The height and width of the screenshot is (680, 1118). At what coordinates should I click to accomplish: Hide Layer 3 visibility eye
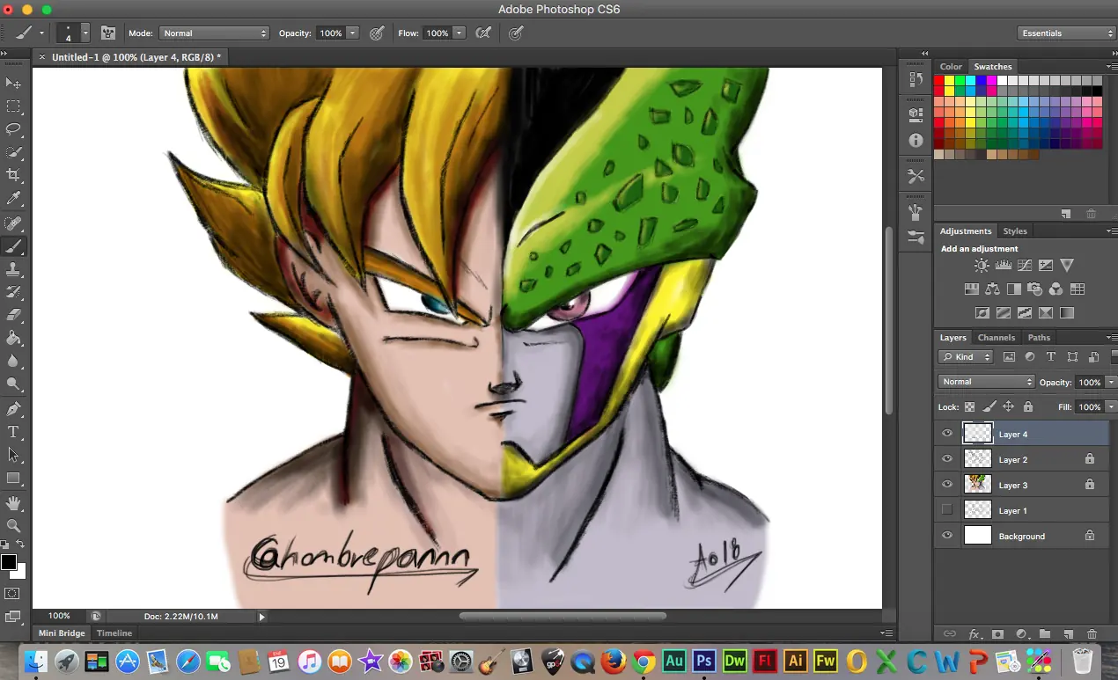pos(947,485)
